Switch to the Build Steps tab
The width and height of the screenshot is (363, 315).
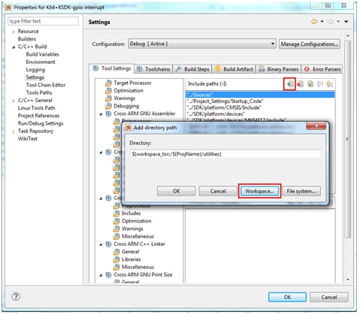coord(192,69)
